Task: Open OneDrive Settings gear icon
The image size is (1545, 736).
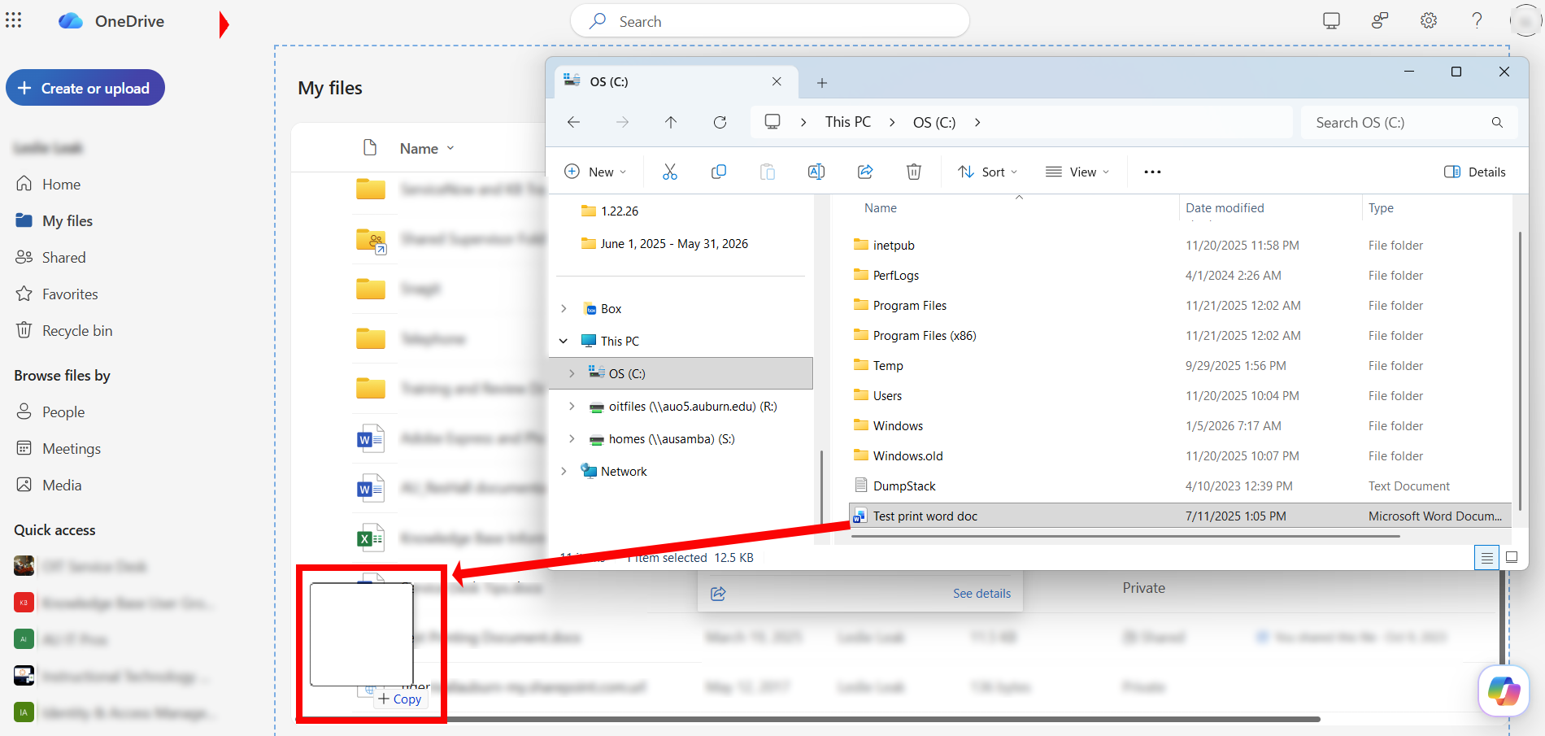Action: [1429, 20]
